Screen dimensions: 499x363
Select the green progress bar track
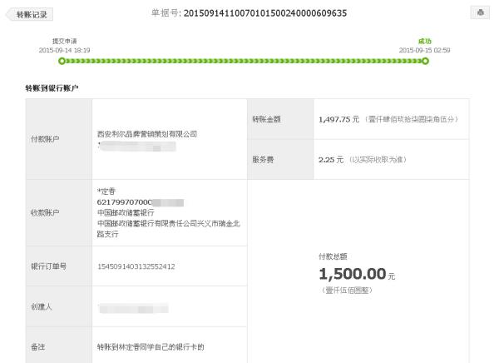(244, 61)
